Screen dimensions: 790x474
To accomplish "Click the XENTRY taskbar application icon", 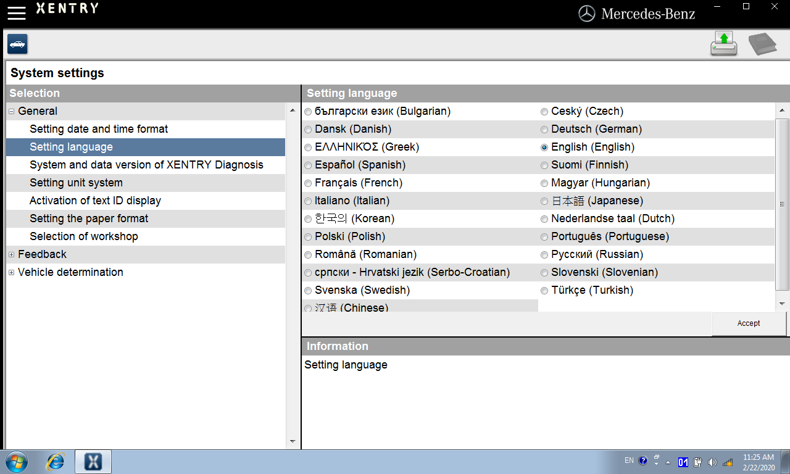I will (93, 461).
